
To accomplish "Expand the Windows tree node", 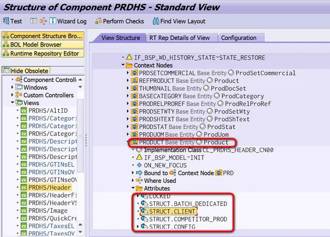I will pyautogui.click(x=12, y=88).
